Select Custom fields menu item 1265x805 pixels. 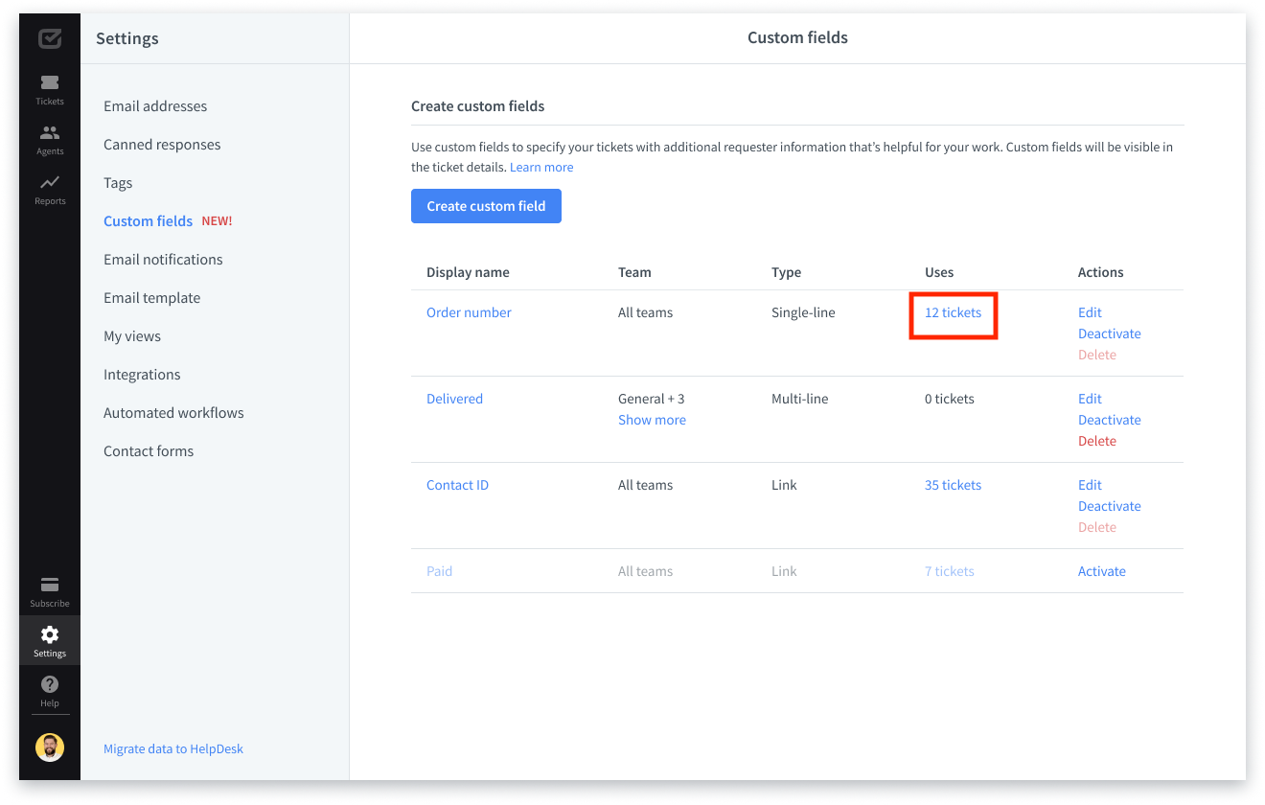148,221
